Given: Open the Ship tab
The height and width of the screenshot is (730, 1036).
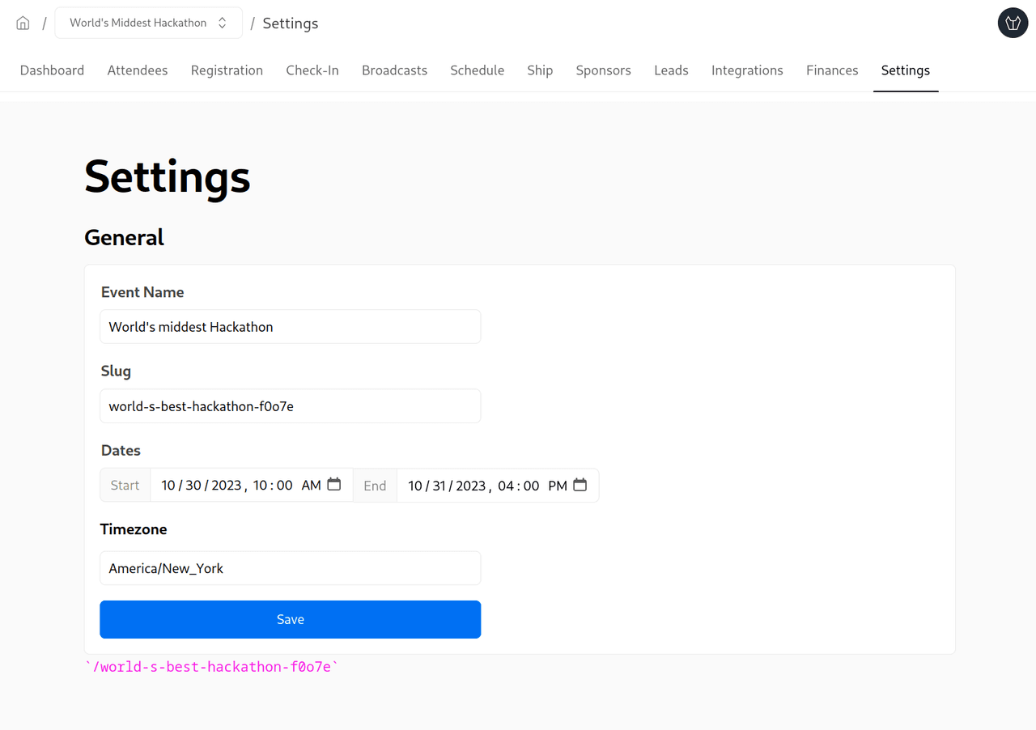Looking at the screenshot, I should tap(540, 70).
